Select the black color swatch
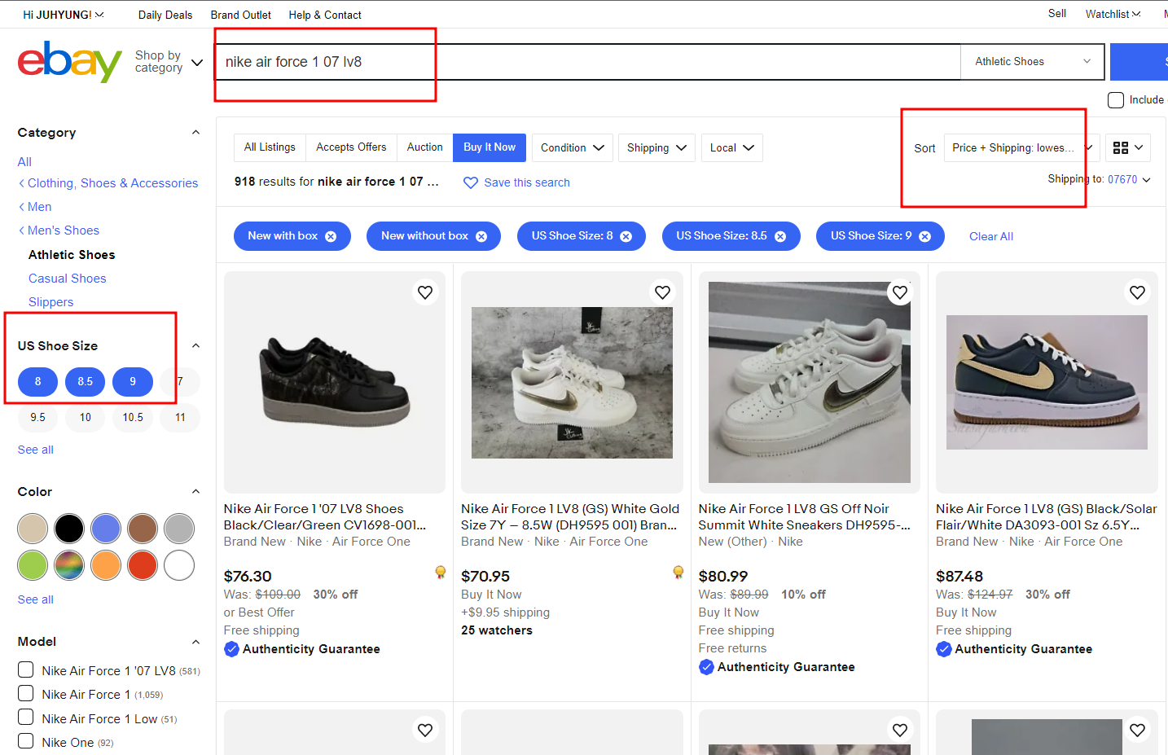 click(69, 529)
